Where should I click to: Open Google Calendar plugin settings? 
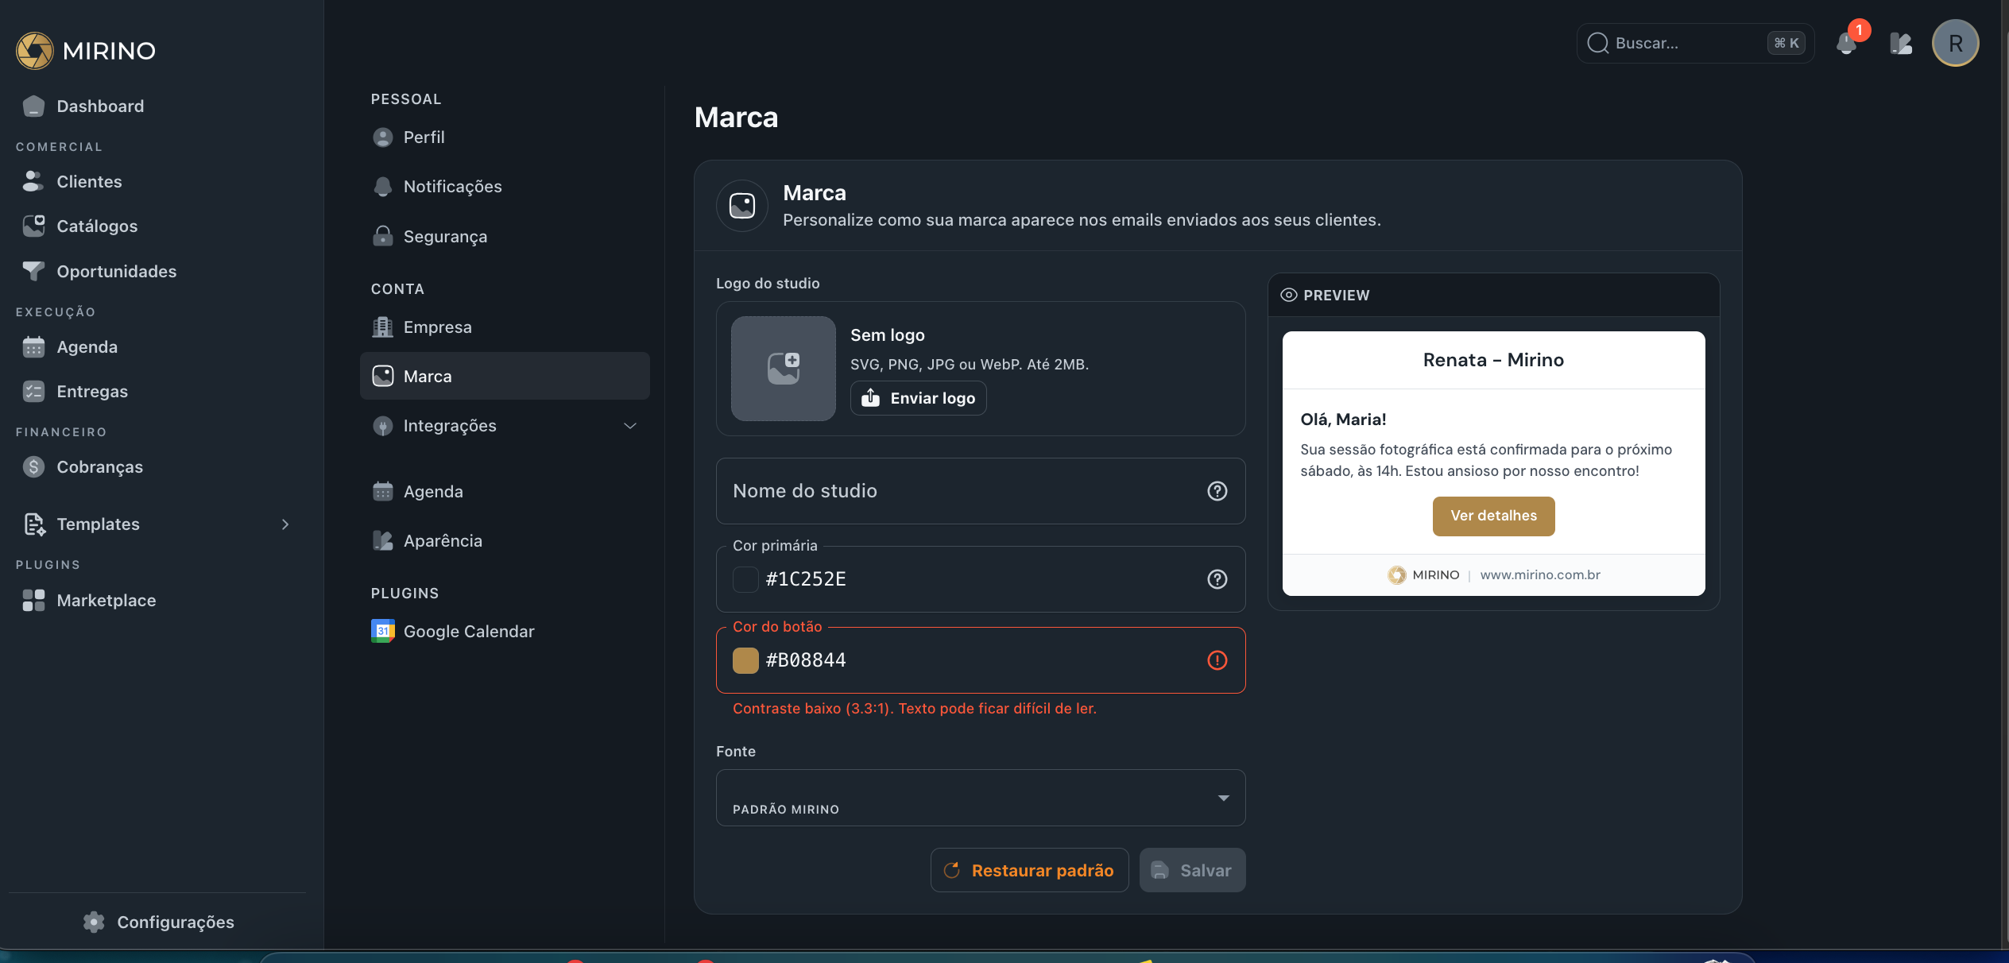tap(505, 632)
